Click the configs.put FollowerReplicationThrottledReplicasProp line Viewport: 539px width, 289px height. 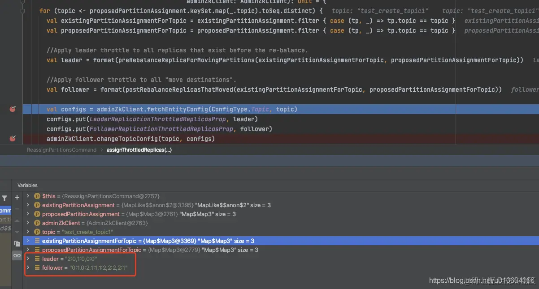[x=159, y=129]
